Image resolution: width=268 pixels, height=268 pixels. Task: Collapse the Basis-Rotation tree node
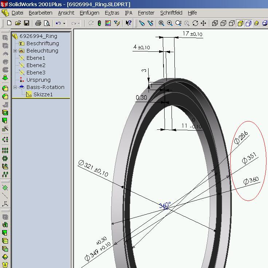point(15,87)
